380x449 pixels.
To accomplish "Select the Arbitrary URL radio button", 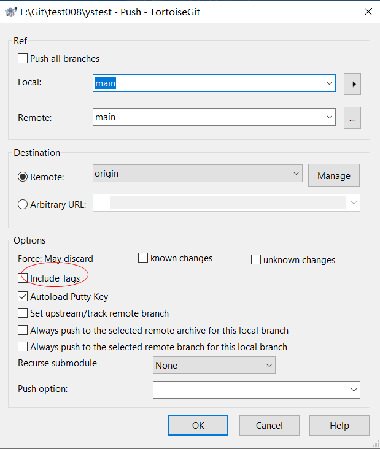I will point(23,204).
